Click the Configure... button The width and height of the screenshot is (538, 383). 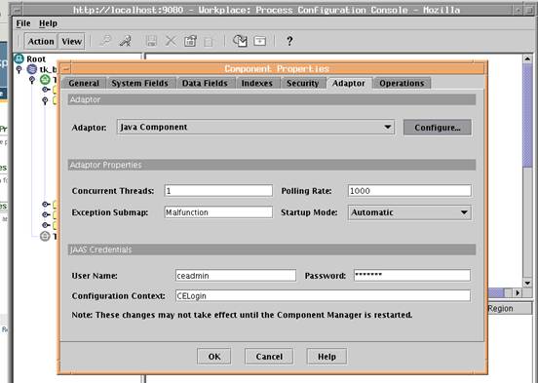click(x=438, y=128)
